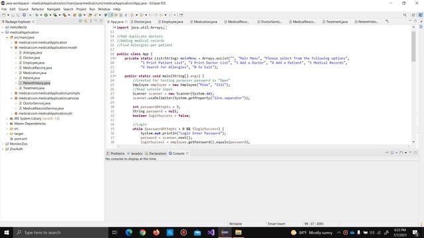Expand the HelloWorld project node

click(x=3, y=27)
